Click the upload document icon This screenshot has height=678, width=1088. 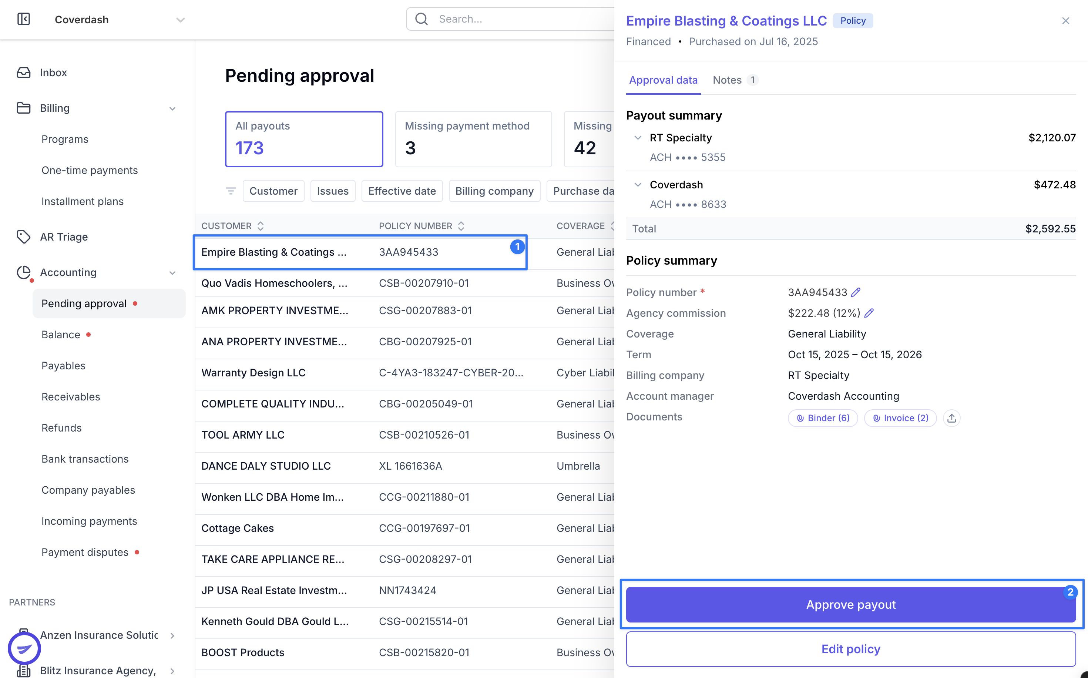coord(952,418)
